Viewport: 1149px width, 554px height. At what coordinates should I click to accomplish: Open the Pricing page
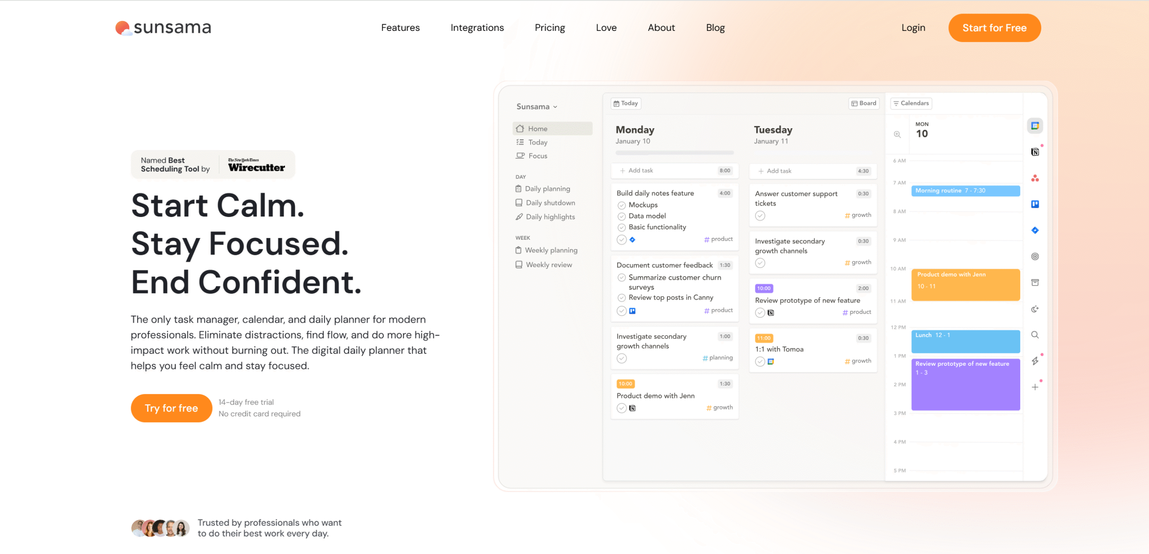click(x=550, y=28)
